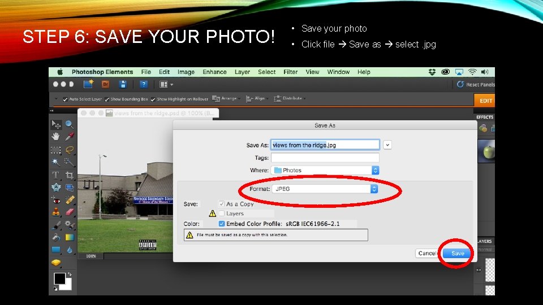Open the File menu
This screenshot has height=305, width=543.
pyautogui.click(x=146, y=72)
